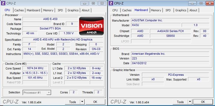Click the Ext. Family 14 value
Screen dimensions: 215x106
point(29,49)
